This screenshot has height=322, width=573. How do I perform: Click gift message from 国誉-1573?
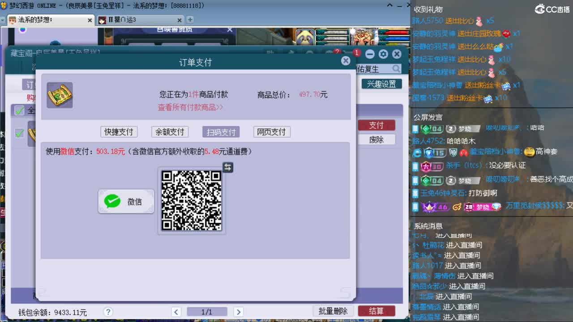pos(460,97)
